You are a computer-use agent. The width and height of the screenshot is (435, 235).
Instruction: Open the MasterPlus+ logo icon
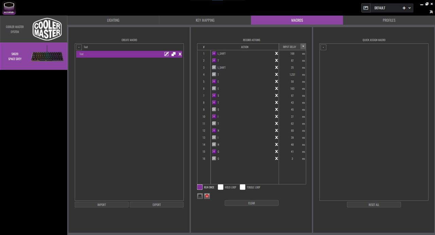pyautogui.click(x=9, y=8)
